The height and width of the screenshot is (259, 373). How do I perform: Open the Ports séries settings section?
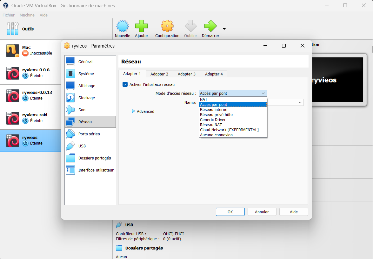90,134
